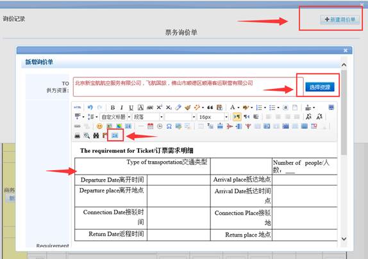Open the 自定义标题 custom heading dropdown
The image size is (368, 259).
tap(115, 117)
